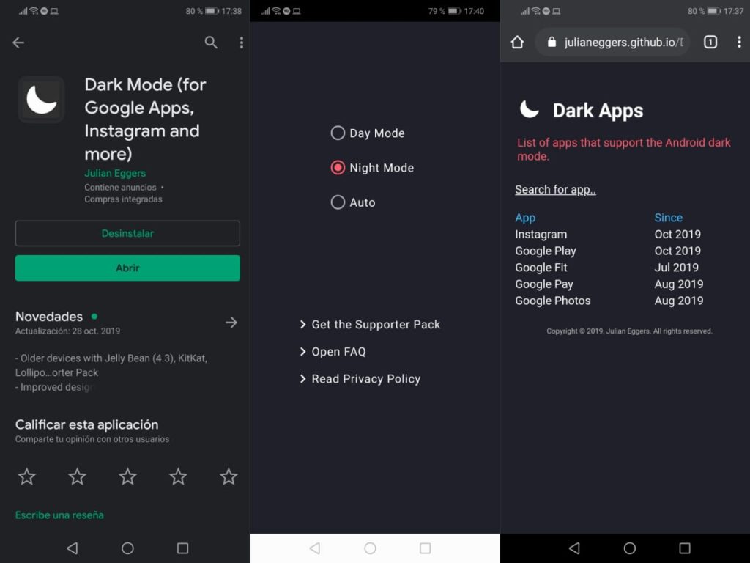Screen dimensions: 750x563
Task: Tap home nav circle on Play Store screen
Action: (127, 548)
